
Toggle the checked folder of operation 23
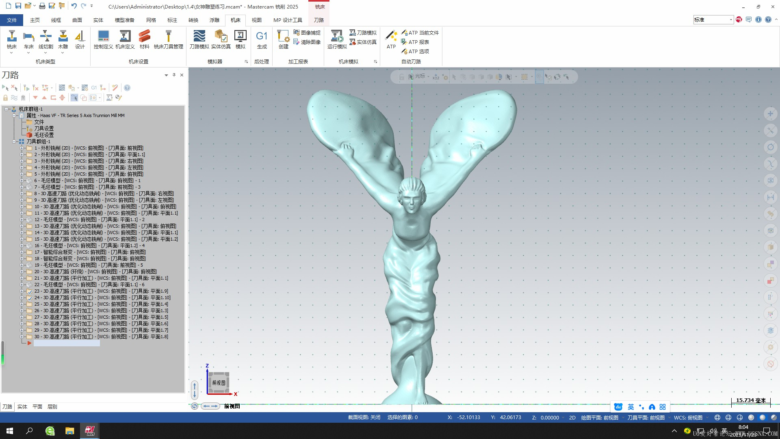(x=29, y=291)
